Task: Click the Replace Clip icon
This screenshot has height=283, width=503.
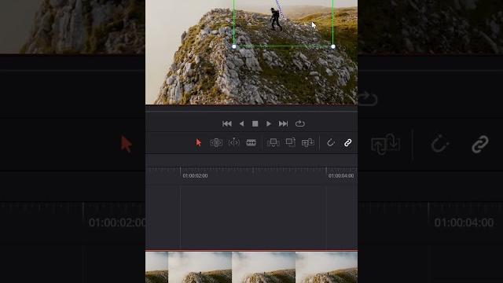Action: [x=307, y=142]
